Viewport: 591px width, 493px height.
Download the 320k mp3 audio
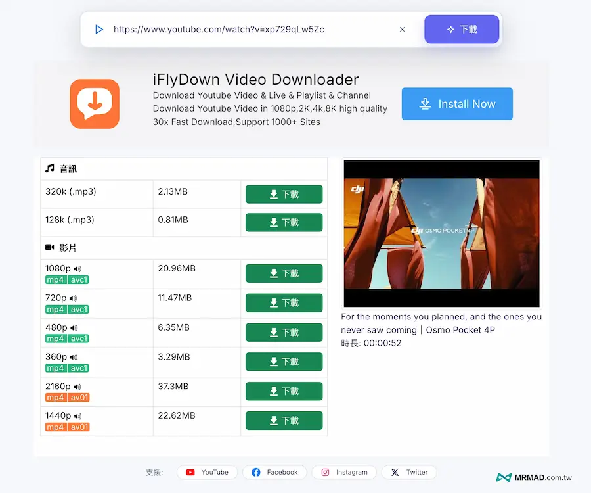284,195
